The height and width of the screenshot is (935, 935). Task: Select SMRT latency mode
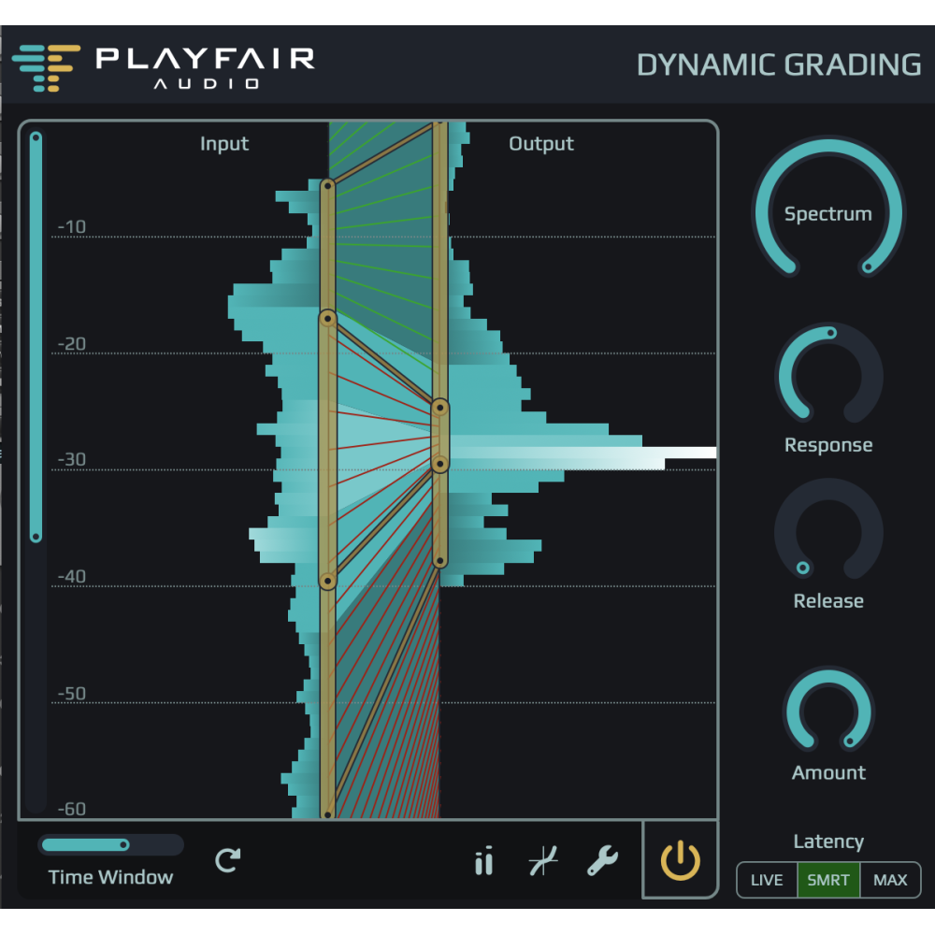(x=828, y=880)
